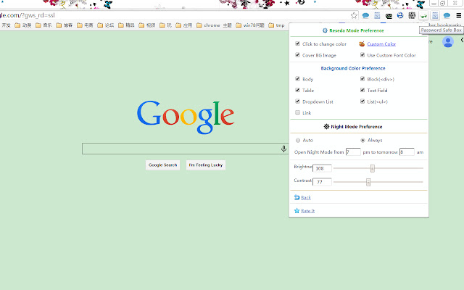The height and width of the screenshot is (290, 464).
Task: Select the Auto night mode radio button
Action: pyautogui.click(x=297, y=140)
